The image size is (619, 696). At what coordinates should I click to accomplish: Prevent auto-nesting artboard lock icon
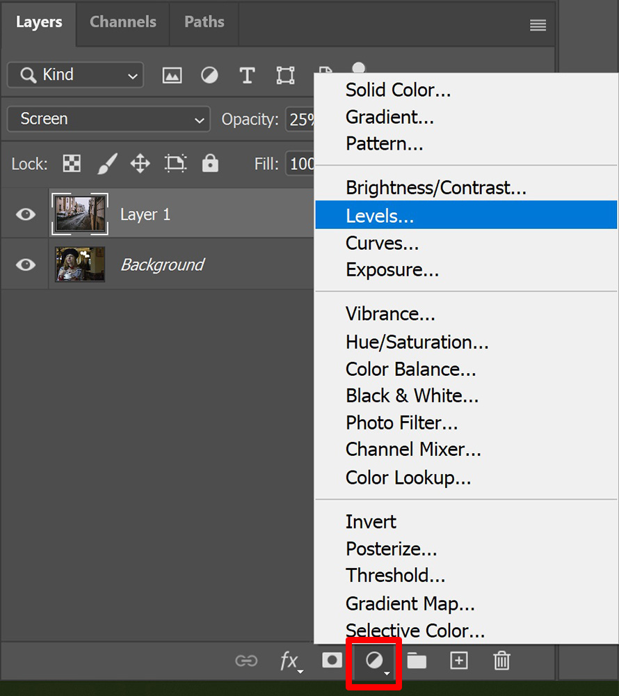click(175, 164)
